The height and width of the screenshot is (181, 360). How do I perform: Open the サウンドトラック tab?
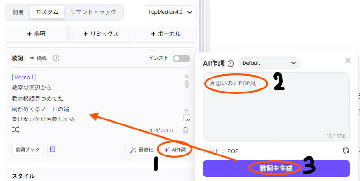[93, 12]
